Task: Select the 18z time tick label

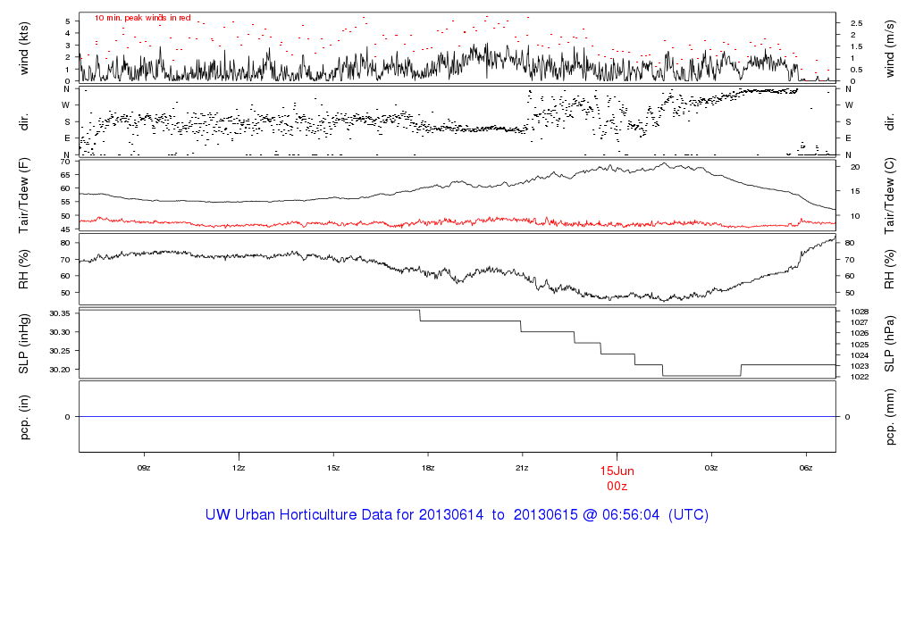Action: tap(427, 467)
